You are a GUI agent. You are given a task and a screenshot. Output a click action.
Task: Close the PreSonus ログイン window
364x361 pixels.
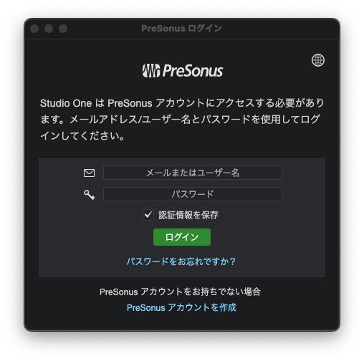34,29
